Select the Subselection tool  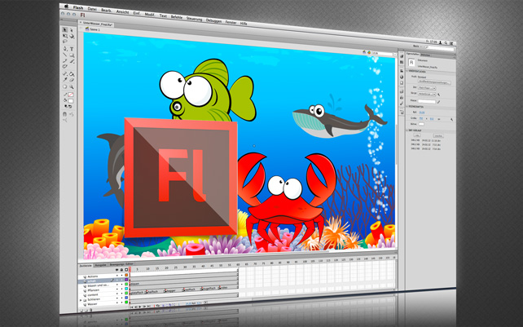click(72, 30)
